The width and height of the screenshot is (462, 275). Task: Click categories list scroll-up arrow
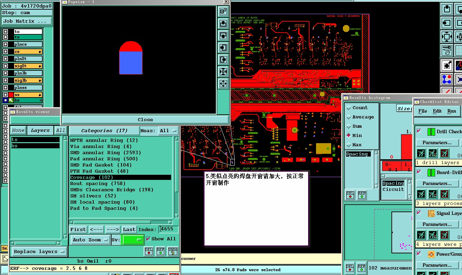(x=177, y=139)
